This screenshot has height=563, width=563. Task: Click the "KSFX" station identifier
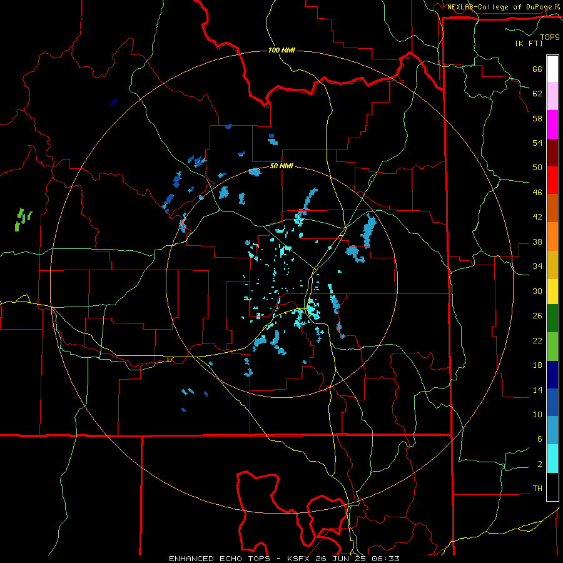coord(299,559)
